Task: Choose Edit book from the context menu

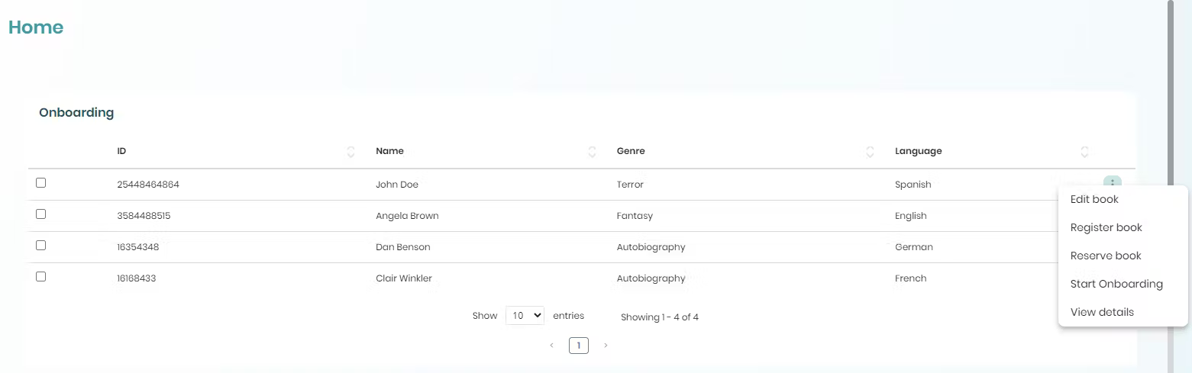Action: [1094, 199]
